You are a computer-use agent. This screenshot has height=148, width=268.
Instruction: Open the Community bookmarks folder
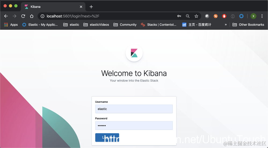125,25
